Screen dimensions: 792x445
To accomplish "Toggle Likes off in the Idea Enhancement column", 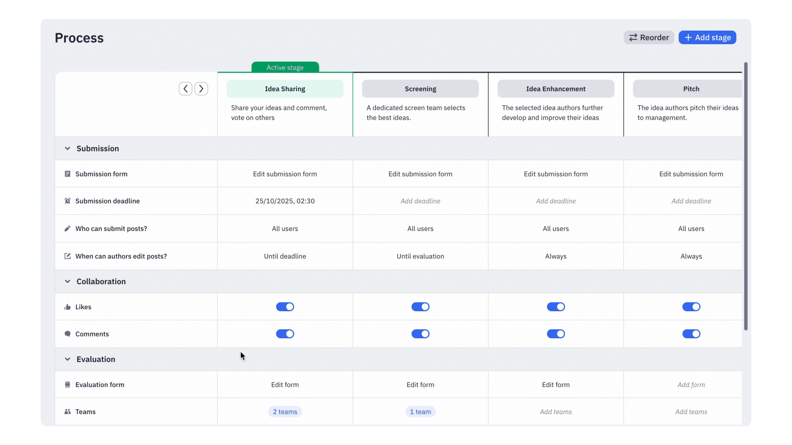I will (556, 306).
